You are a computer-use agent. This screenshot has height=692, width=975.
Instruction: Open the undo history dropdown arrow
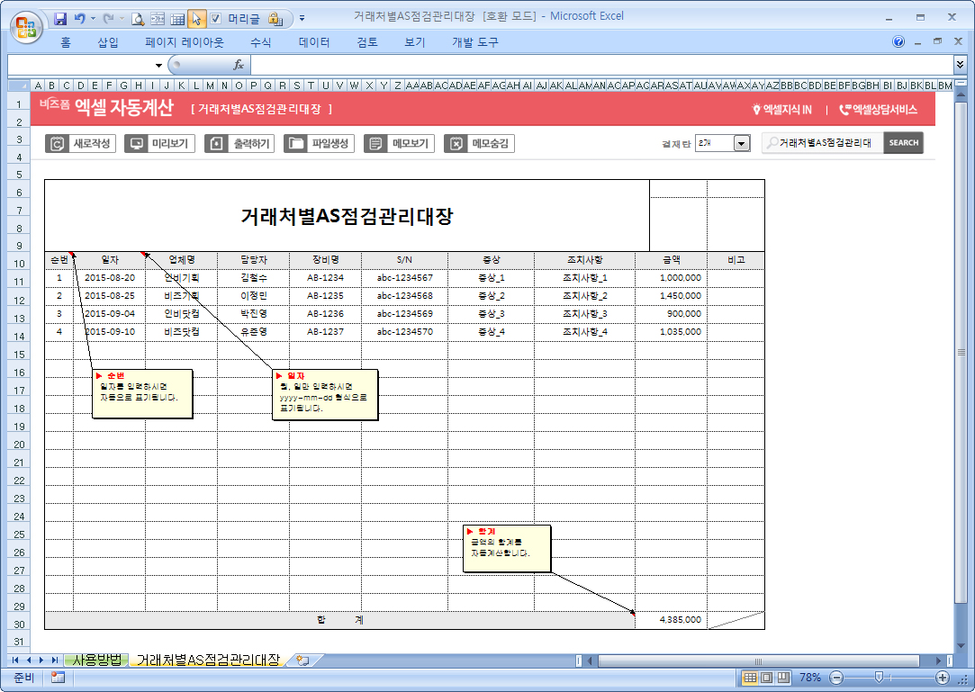pos(94,19)
